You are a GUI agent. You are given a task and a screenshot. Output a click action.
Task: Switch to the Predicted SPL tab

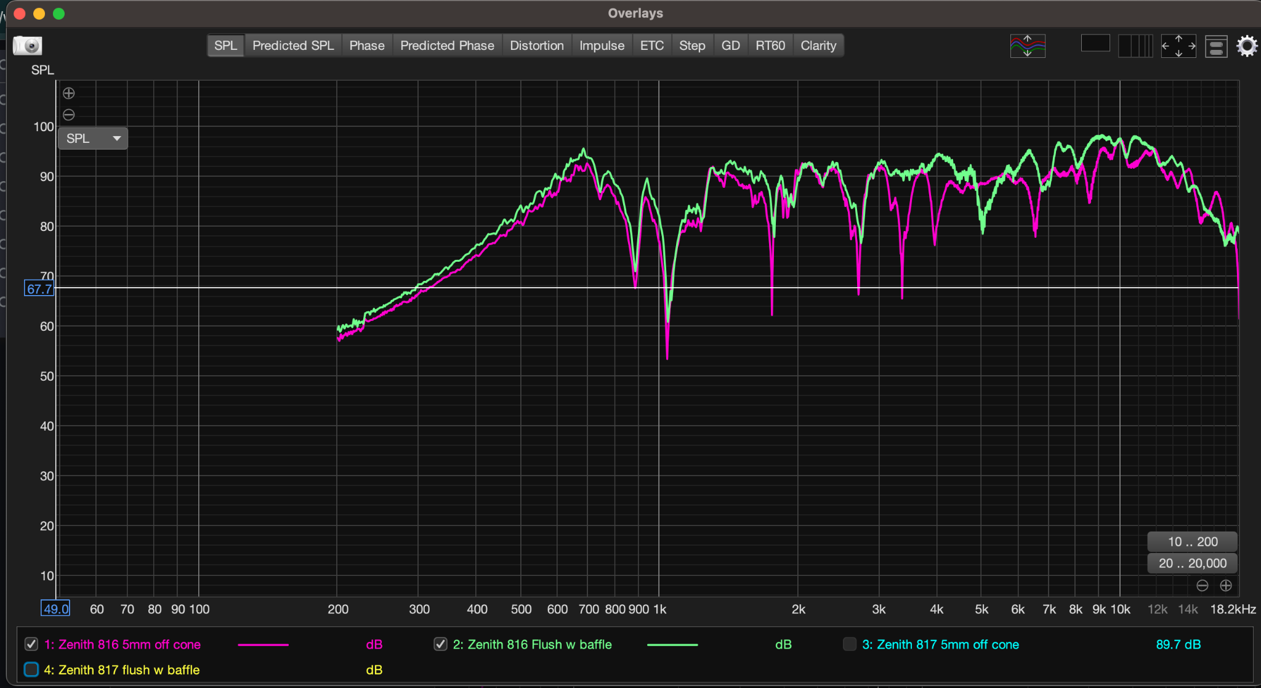pyautogui.click(x=293, y=46)
